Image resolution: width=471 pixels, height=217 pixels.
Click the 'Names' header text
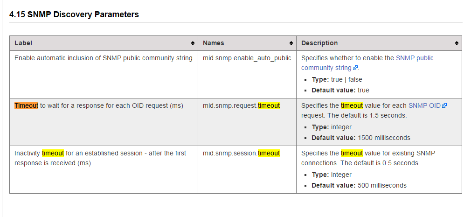point(214,43)
